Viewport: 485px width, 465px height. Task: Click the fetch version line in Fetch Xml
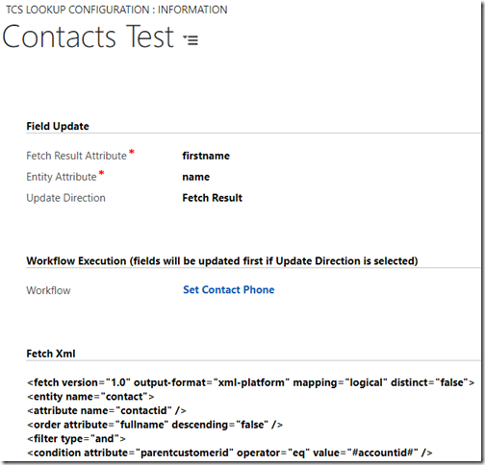tap(251, 382)
